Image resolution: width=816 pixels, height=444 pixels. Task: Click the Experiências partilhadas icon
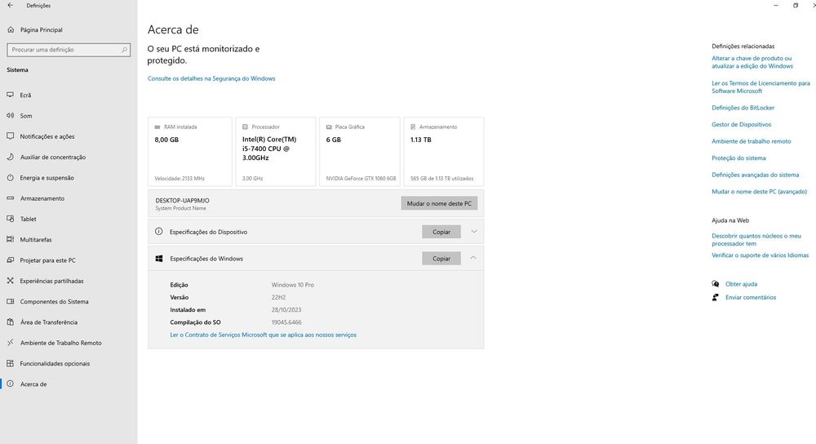(11, 281)
